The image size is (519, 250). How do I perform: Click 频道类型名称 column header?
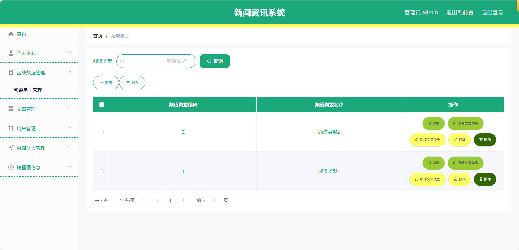coord(329,105)
